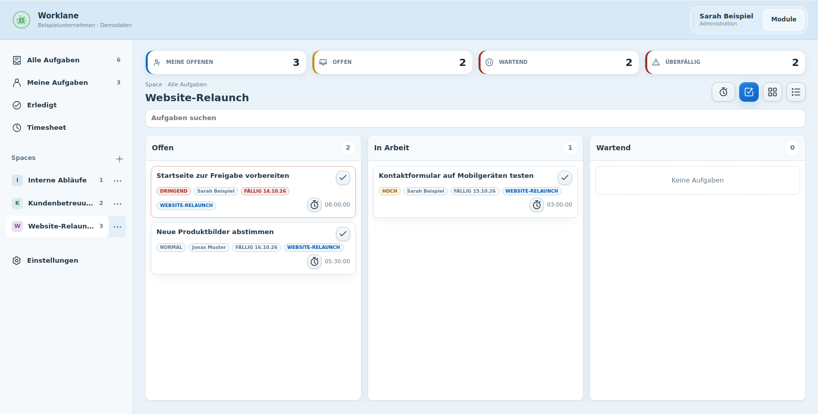Switch to board grid view icon

772,92
